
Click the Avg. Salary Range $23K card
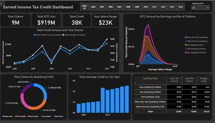[x=106, y=20]
